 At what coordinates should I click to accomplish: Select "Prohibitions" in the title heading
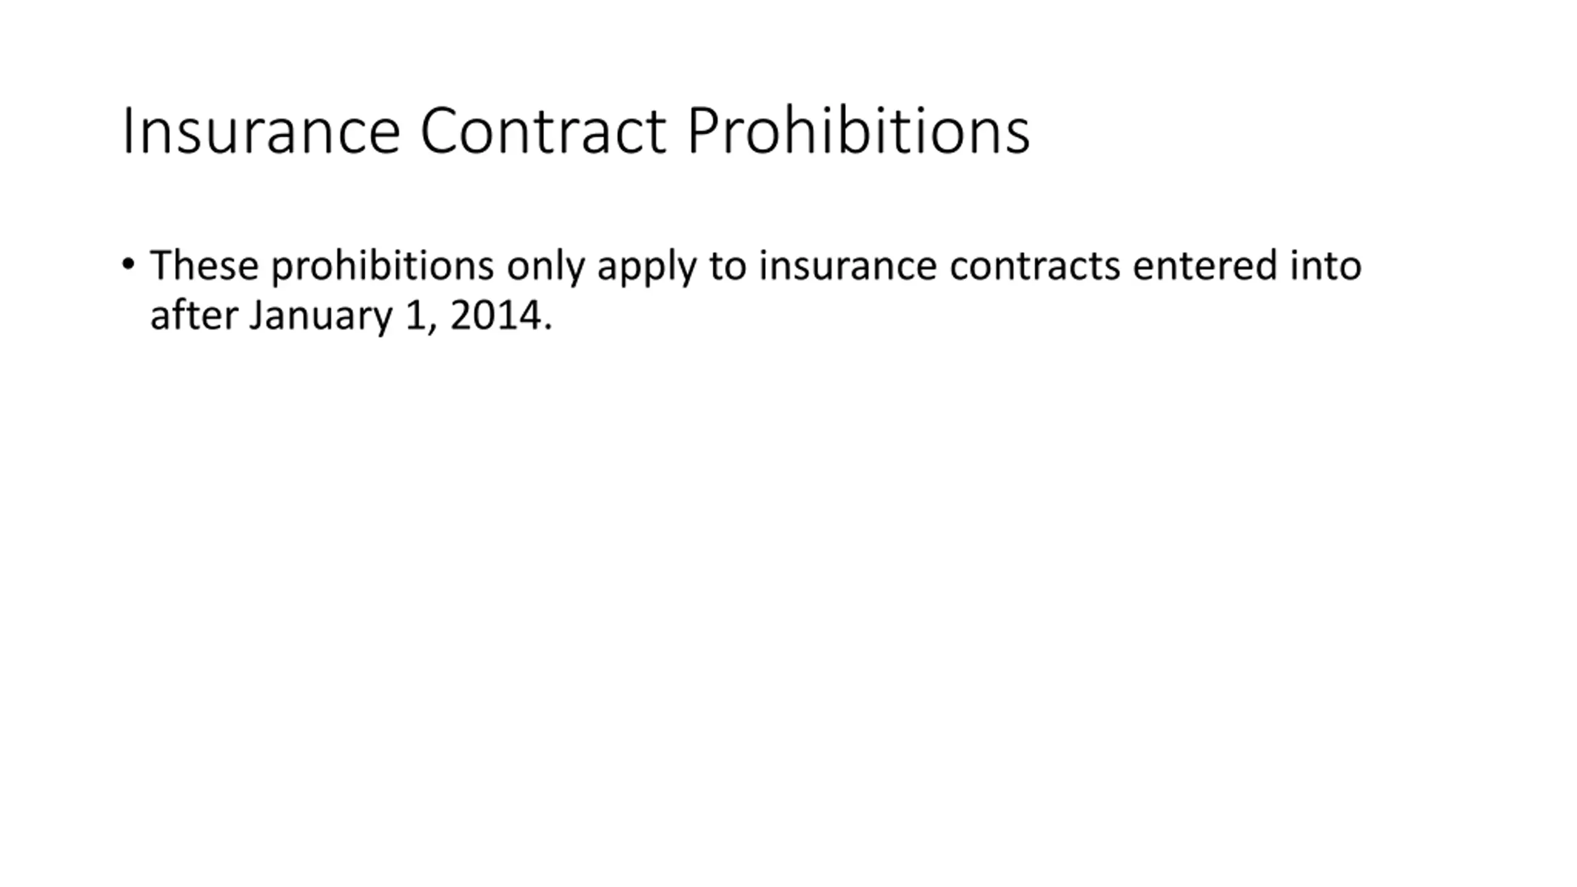[x=857, y=131]
